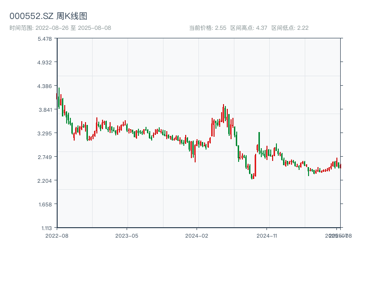The width and height of the screenshot is (378, 284).
Task: Click the lowest candle near 2.22 in 2024
Action: (252, 177)
